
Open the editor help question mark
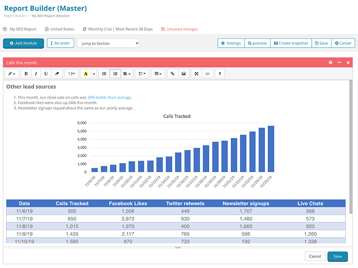coord(220,73)
